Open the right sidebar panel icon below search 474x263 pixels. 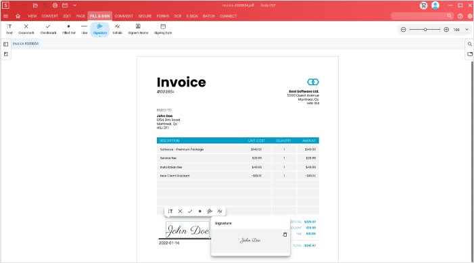[x=470, y=54]
